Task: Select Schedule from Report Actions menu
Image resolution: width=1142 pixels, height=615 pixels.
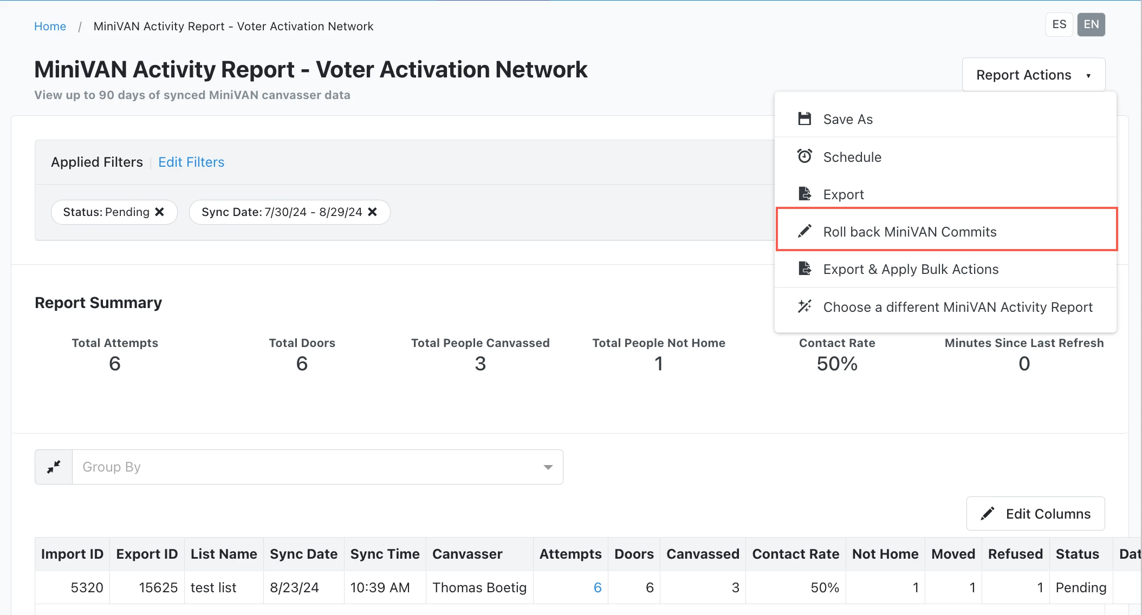Action: pyautogui.click(x=852, y=157)
